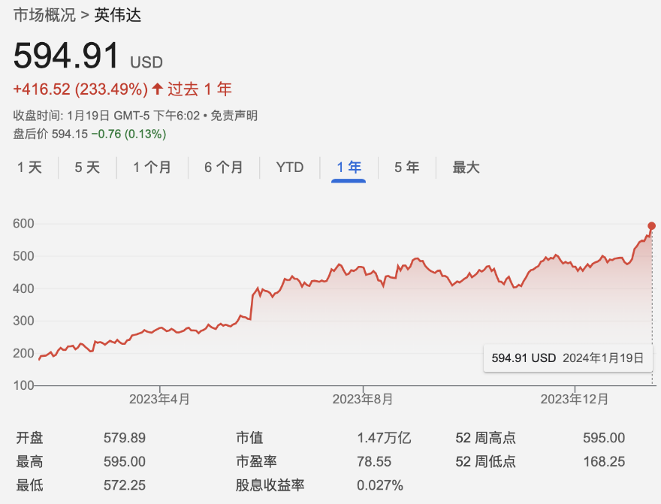The image size is (661, 504).
Task: Click the up arrow next to 233.49%
Action: click(x=157, y=89)
